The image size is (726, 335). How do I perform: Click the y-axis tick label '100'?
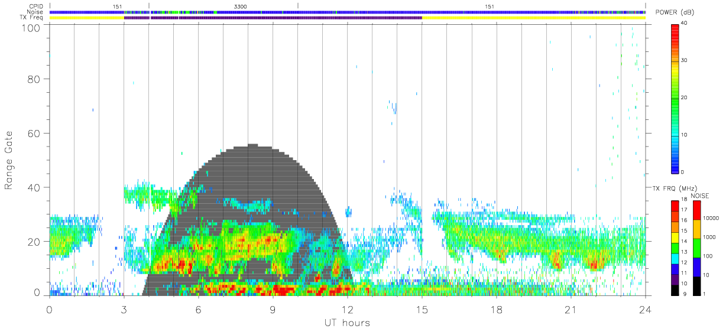point(31,28)
